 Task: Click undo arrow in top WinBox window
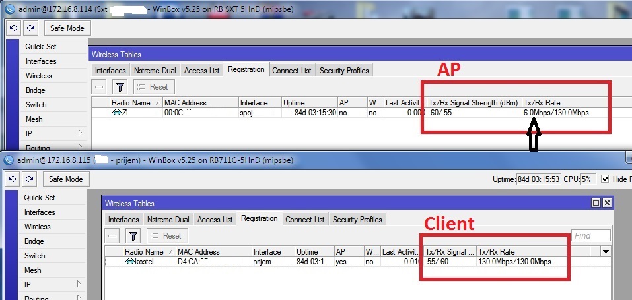(14, 28)
